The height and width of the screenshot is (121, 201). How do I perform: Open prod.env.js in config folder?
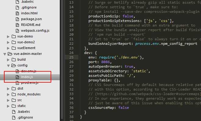click(30, 83)
